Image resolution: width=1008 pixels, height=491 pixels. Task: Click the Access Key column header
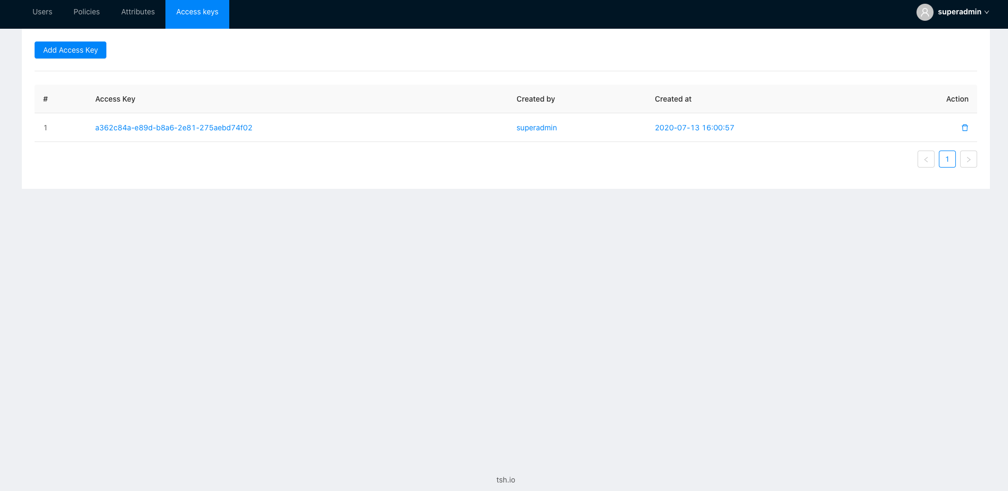[115, 99]
